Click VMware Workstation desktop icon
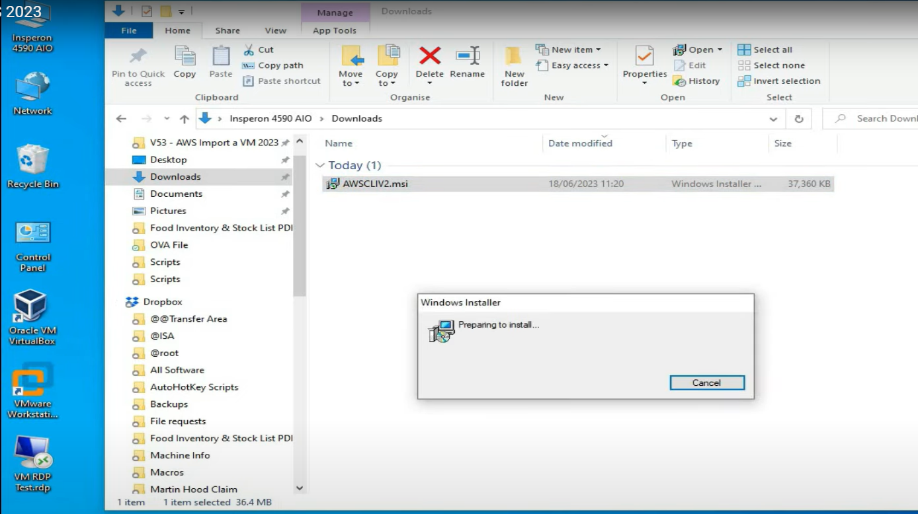918x514 pixels. (33, 392)
